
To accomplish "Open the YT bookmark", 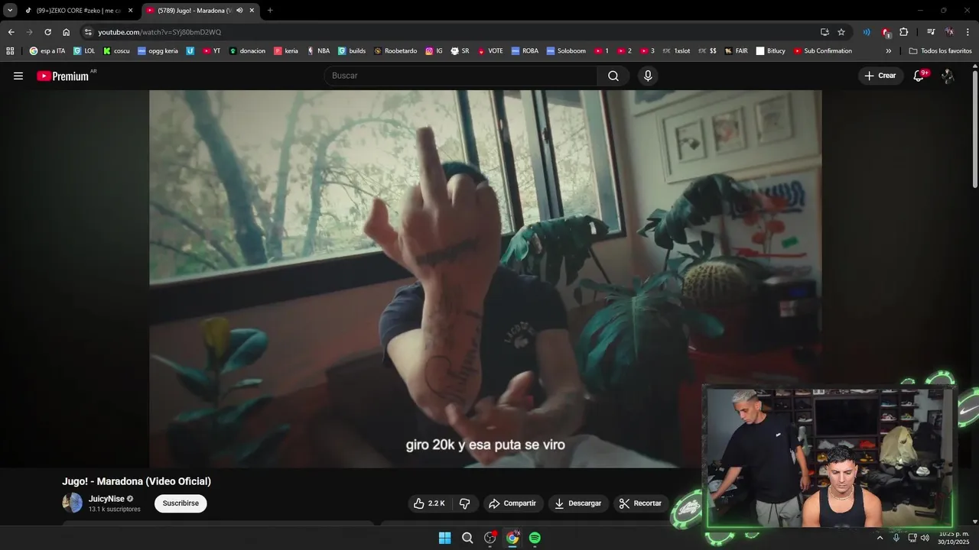I will coord(211,51).
